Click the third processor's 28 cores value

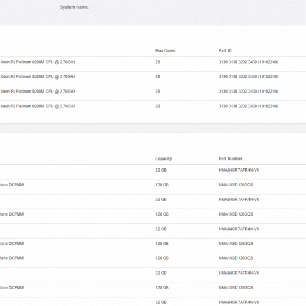(157, 92)
